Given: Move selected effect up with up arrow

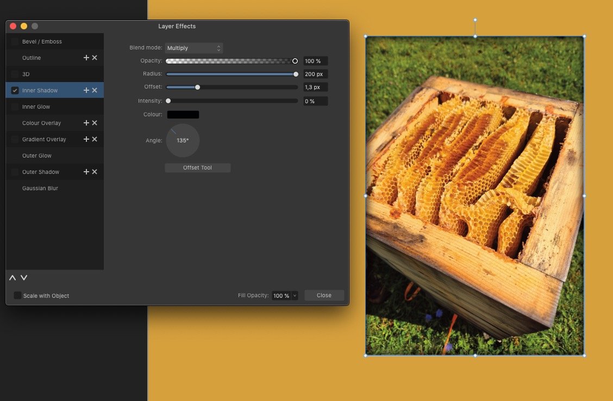Looking at the screenshot, I should tap(12, 278).
